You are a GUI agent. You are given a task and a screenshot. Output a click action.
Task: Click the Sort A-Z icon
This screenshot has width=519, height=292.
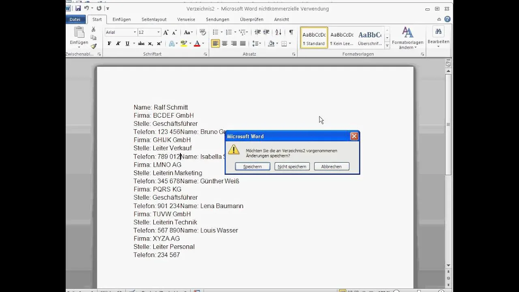point(278,32)
